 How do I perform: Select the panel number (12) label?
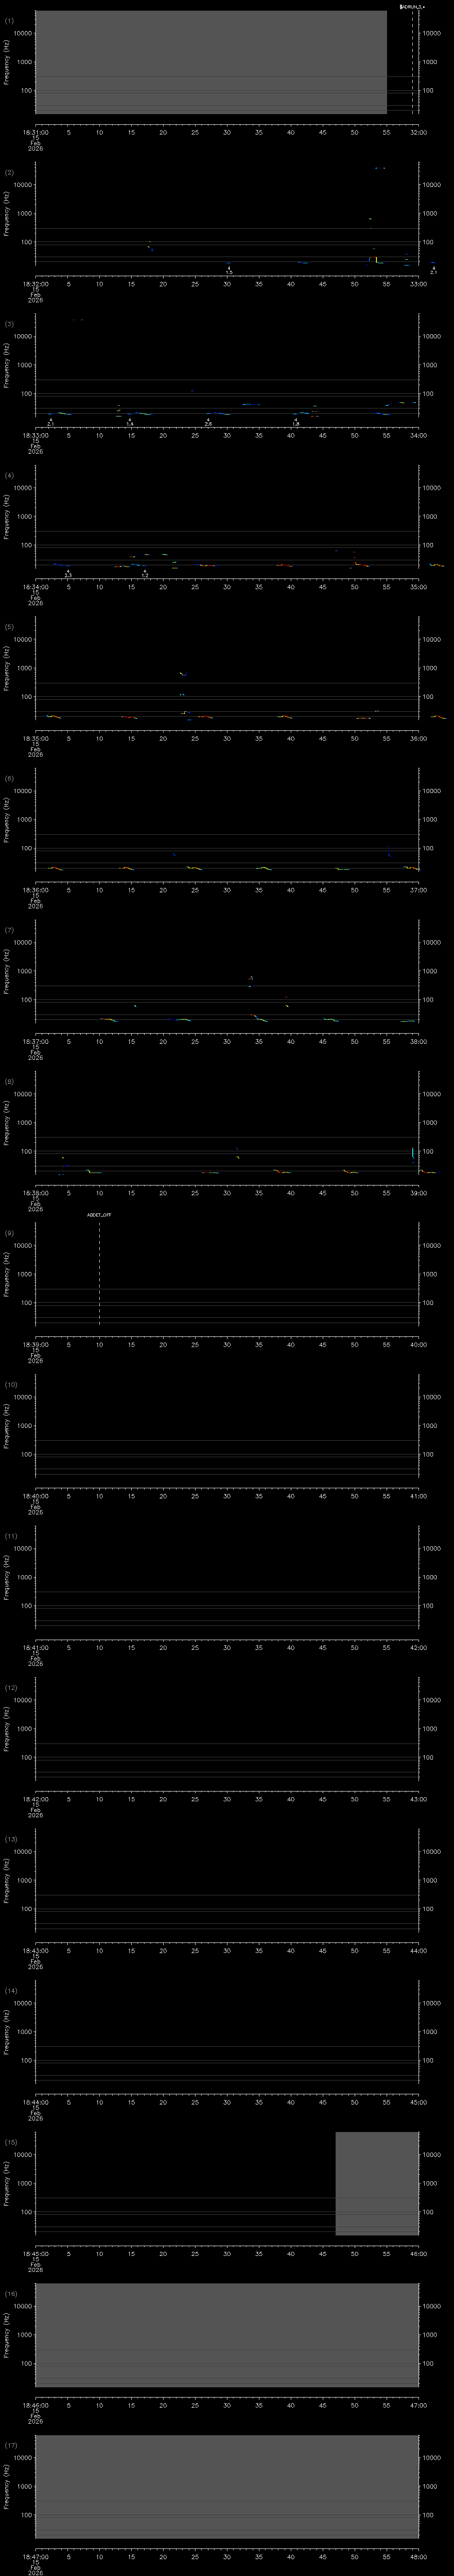[x=11, y=1688]
